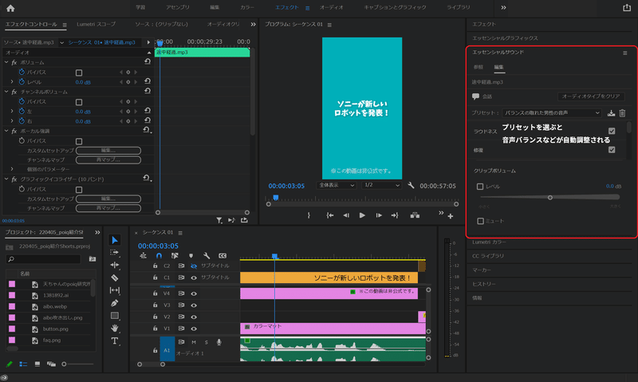Click the Home icon at top left
This screenshot has width=638, height=382.
(x=12, y=7)
